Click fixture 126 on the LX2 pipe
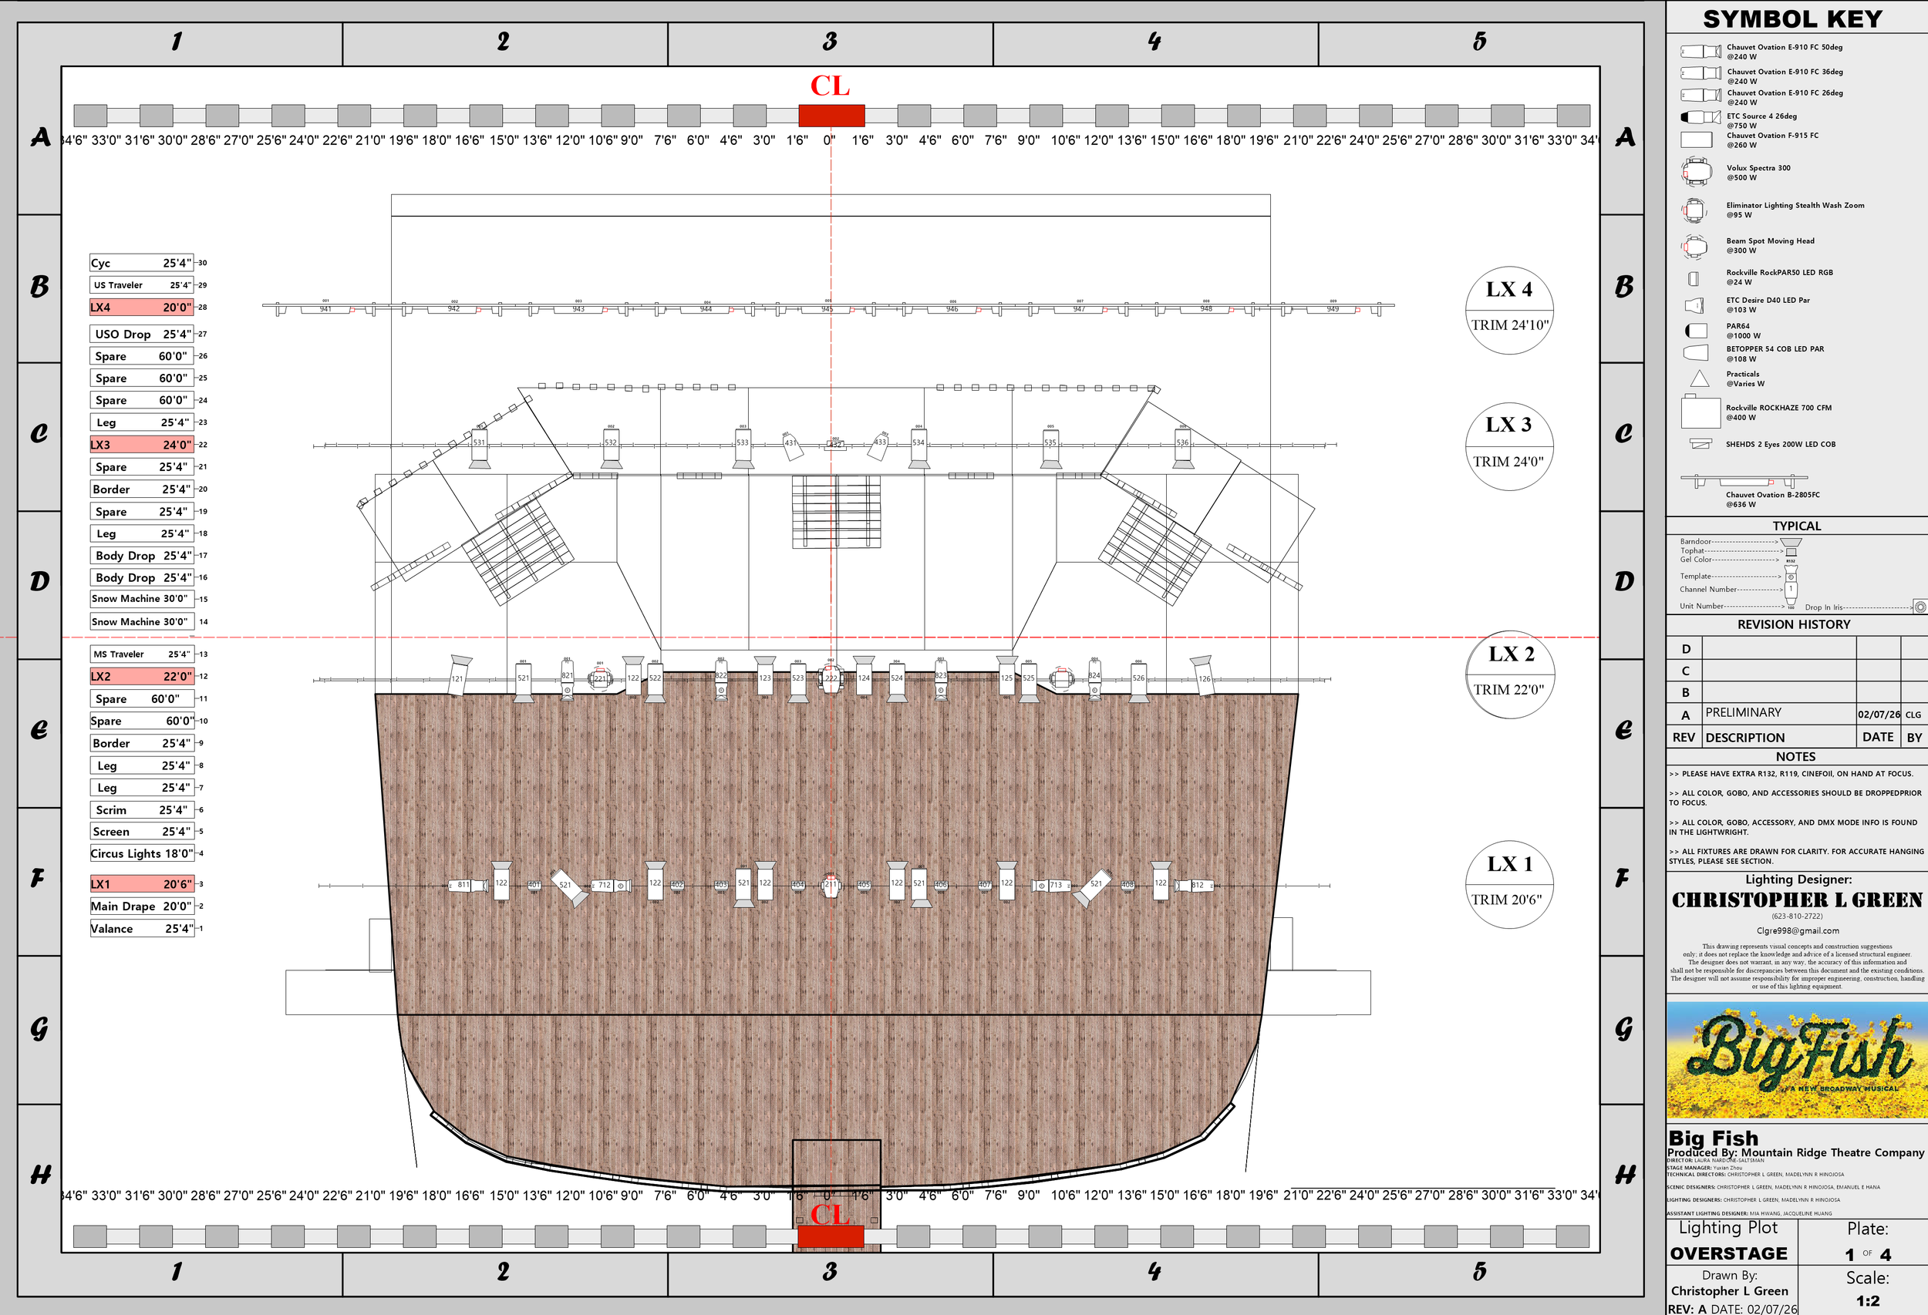The width and height of the screenshot is (1928, 1315). coord(1203,675)
